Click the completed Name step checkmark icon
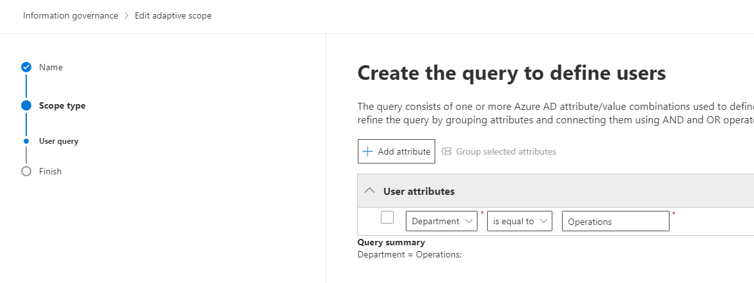This screenshot has height=283, width=754. pos(26,67)
